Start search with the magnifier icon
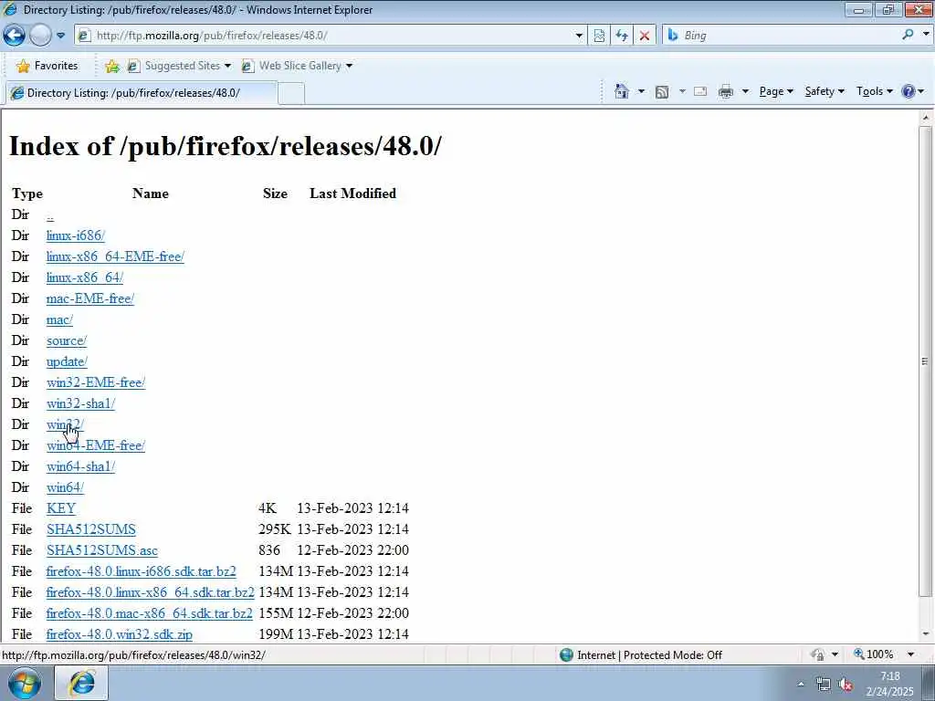The height and width of the screenshot is (701, 935). point(908,36)
